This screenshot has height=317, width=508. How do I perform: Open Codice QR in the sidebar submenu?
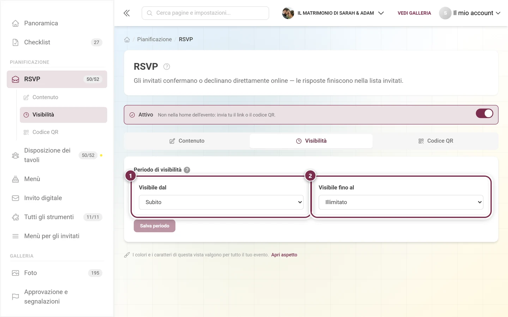[64, 132]
